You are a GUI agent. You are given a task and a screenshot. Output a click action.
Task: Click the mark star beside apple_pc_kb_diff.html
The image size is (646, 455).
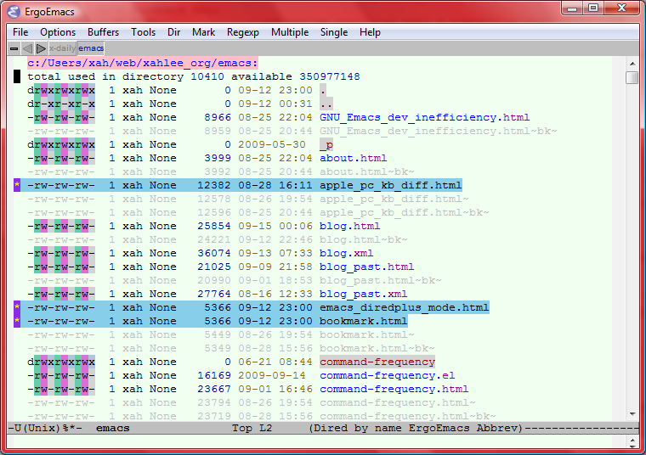coord(17,185)
